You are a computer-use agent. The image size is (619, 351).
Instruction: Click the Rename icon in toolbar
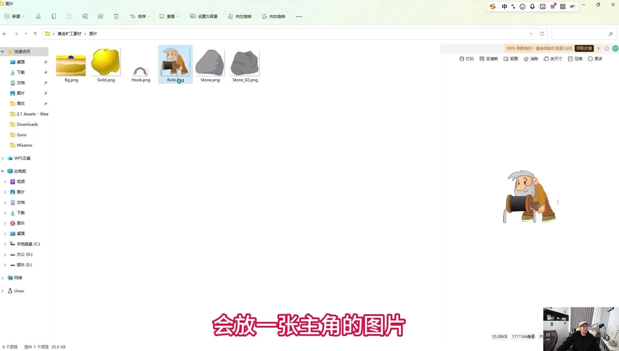pyautogui.click(x=85, y=16)
